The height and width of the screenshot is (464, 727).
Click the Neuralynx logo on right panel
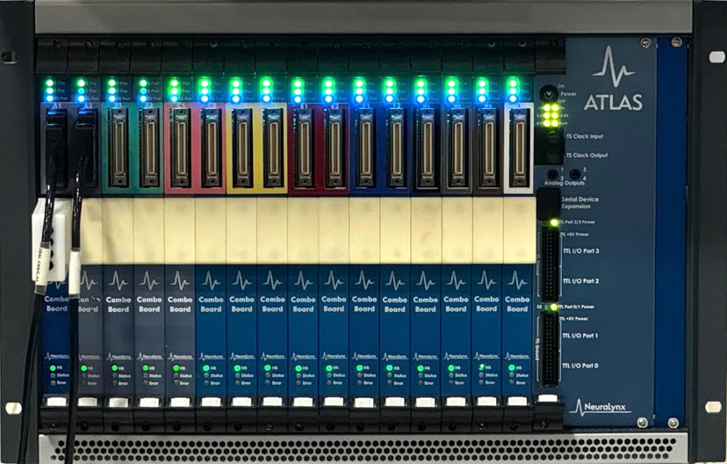(x=600, y=407)
